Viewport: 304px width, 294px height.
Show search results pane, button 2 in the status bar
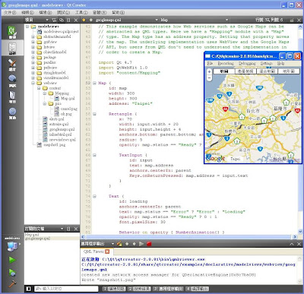pyautogui.click(x=139, y=289)
